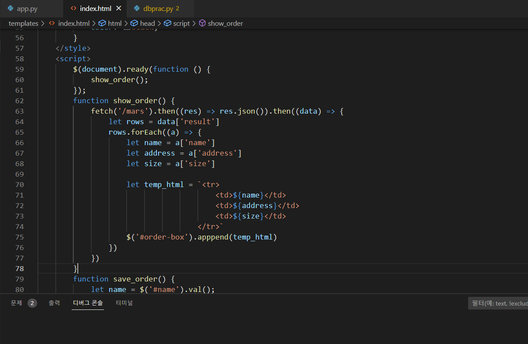528x344 pixels.
Task: Click the 'temp_html' variable declaration on line 70
Action: tap(164, 184)
